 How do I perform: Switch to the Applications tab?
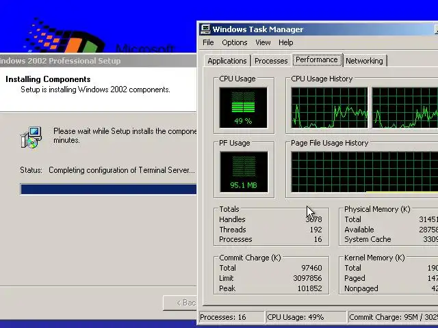point(227,61)
